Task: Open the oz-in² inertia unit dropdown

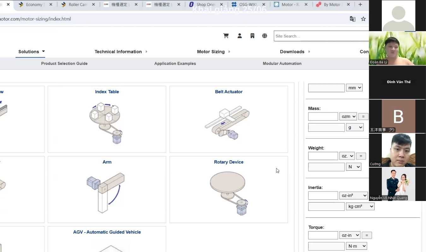Action: (x=353, y=196)
